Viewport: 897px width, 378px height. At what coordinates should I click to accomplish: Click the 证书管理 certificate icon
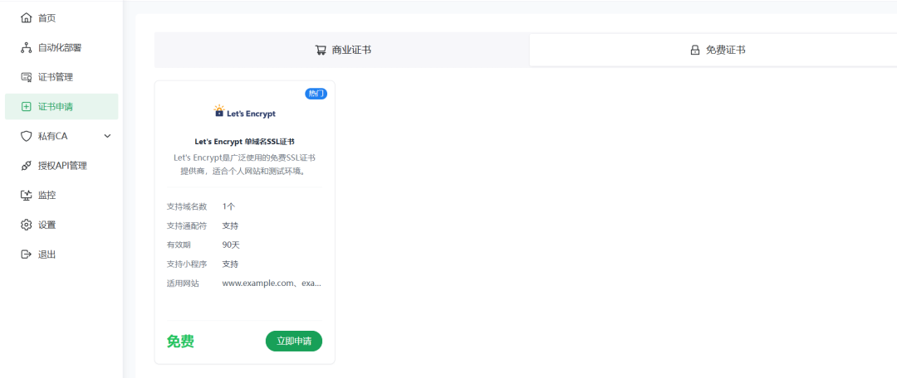coord(26,77)
